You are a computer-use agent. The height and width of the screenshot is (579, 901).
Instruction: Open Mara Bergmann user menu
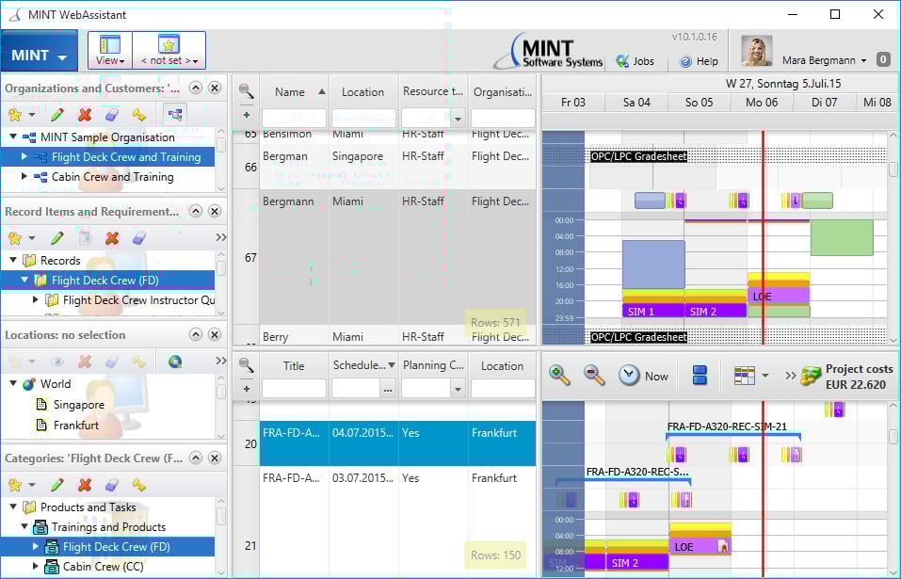coord(824,60)
